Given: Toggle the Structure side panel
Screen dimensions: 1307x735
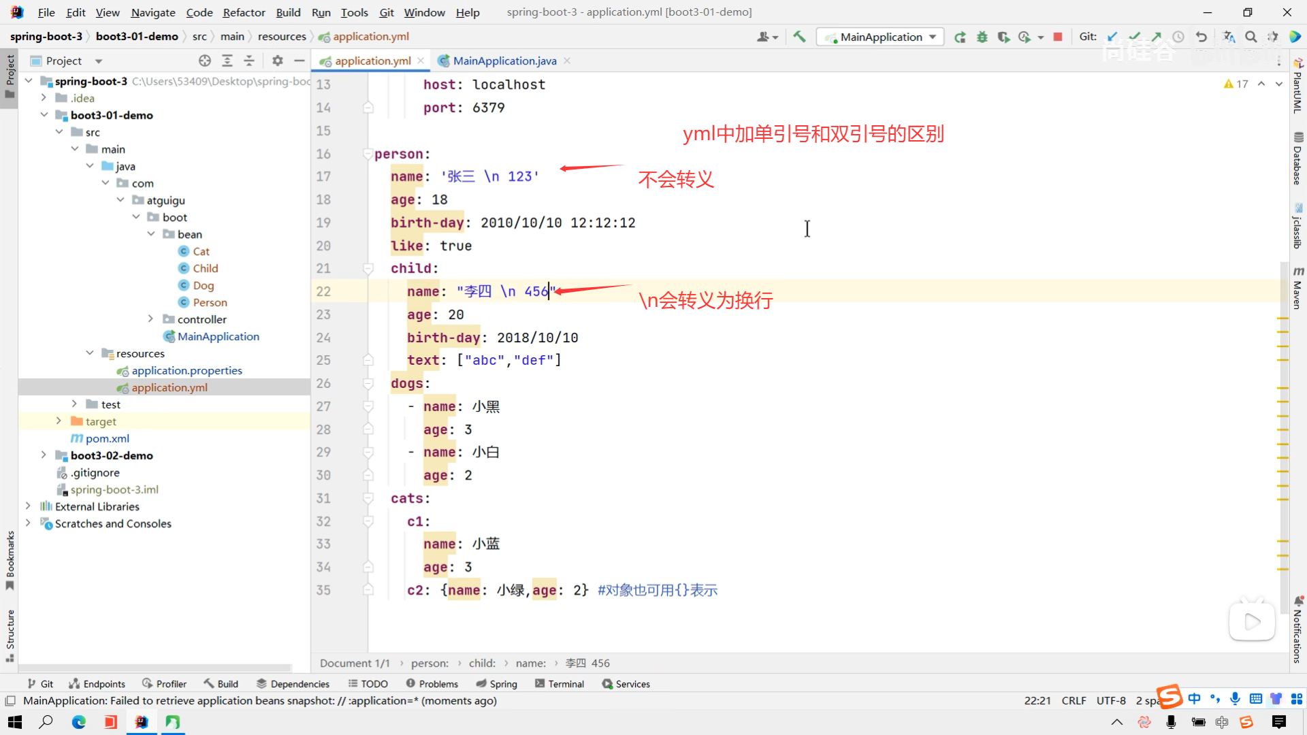Looking at the screenshot, I should [10, 634].
